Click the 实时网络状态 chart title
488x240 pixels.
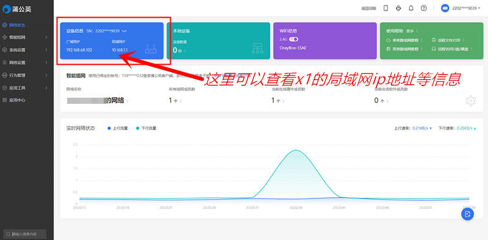coord(81,128)
